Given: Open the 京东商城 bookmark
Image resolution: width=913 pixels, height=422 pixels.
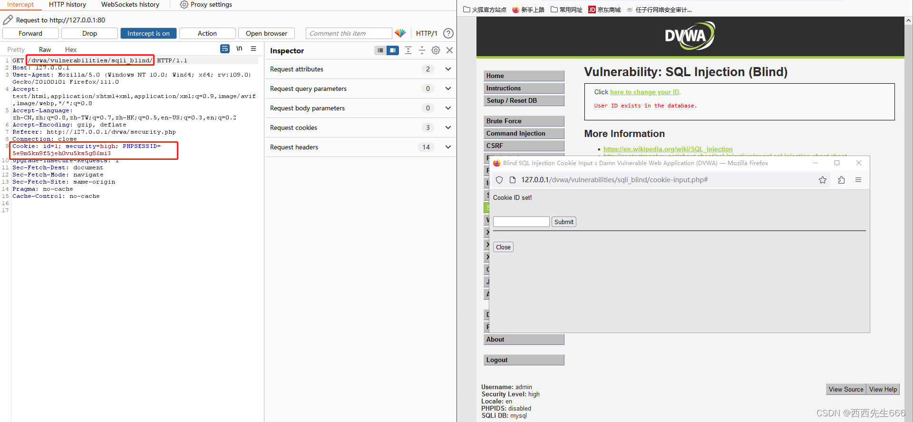Looking at the screenshot, I should pos(605,10).
